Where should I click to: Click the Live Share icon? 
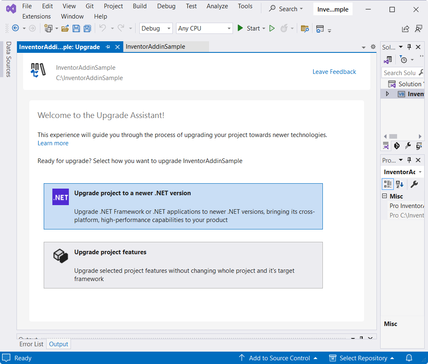point(406,28)
